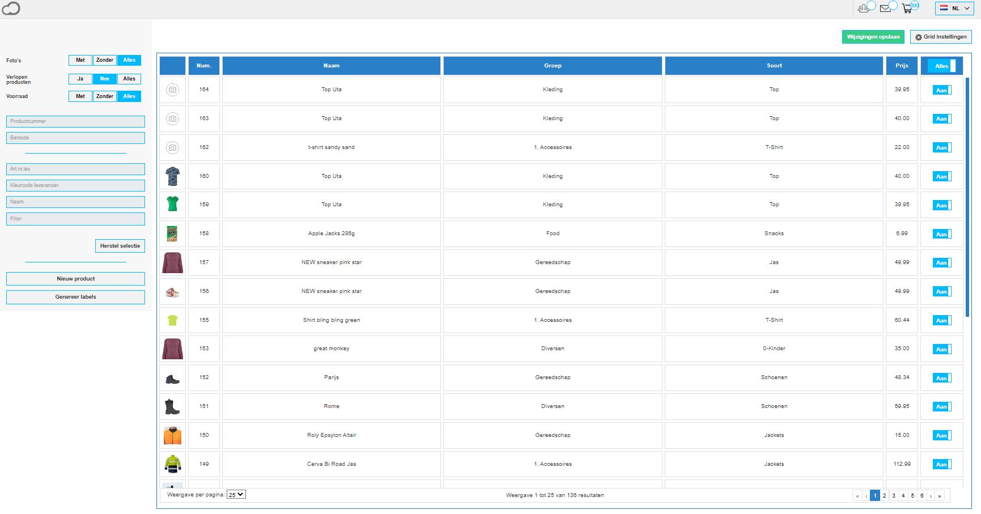Open the results per page dropdown
The height and width of the screenshot is (514, 981).
point(236,495)
